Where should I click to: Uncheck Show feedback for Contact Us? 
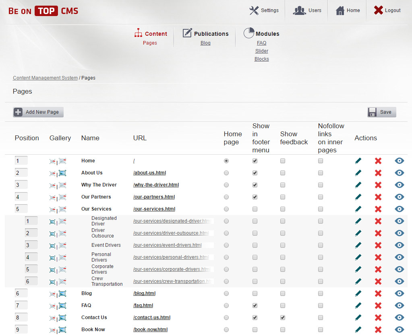tap(283, 318)
